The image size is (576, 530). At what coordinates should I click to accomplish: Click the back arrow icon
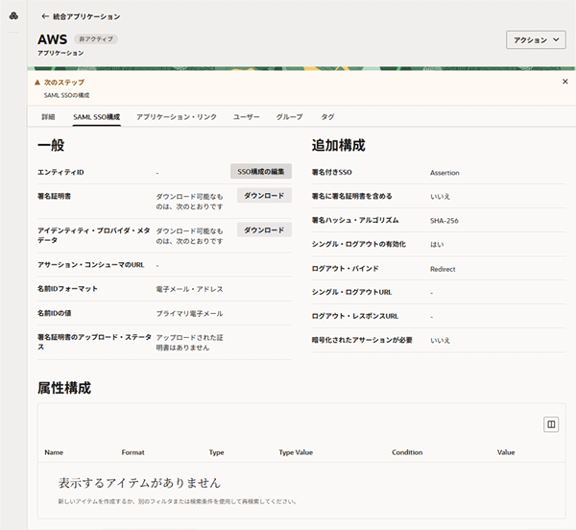pos(45,16)
